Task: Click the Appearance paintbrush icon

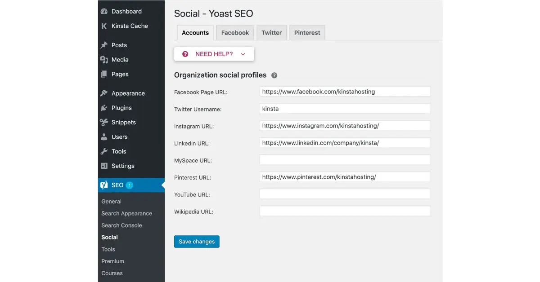Action: tap(104, 93)
